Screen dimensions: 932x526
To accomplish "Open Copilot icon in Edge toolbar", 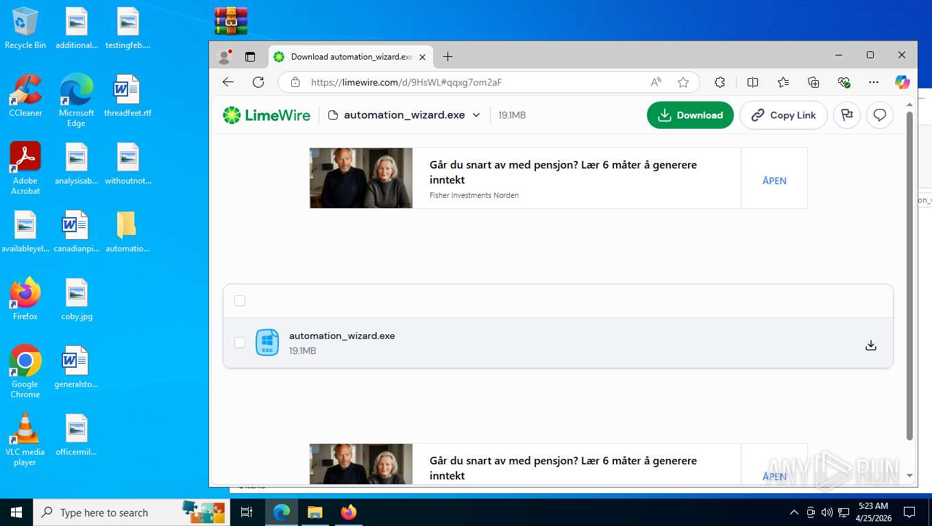I will coord(903,82).
